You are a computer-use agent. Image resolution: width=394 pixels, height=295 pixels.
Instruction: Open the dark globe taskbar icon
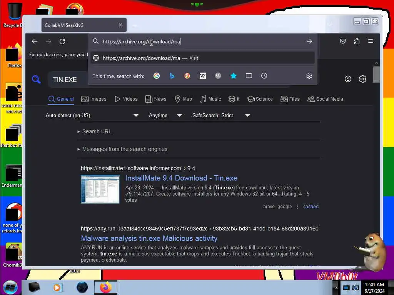coord(82,287)
